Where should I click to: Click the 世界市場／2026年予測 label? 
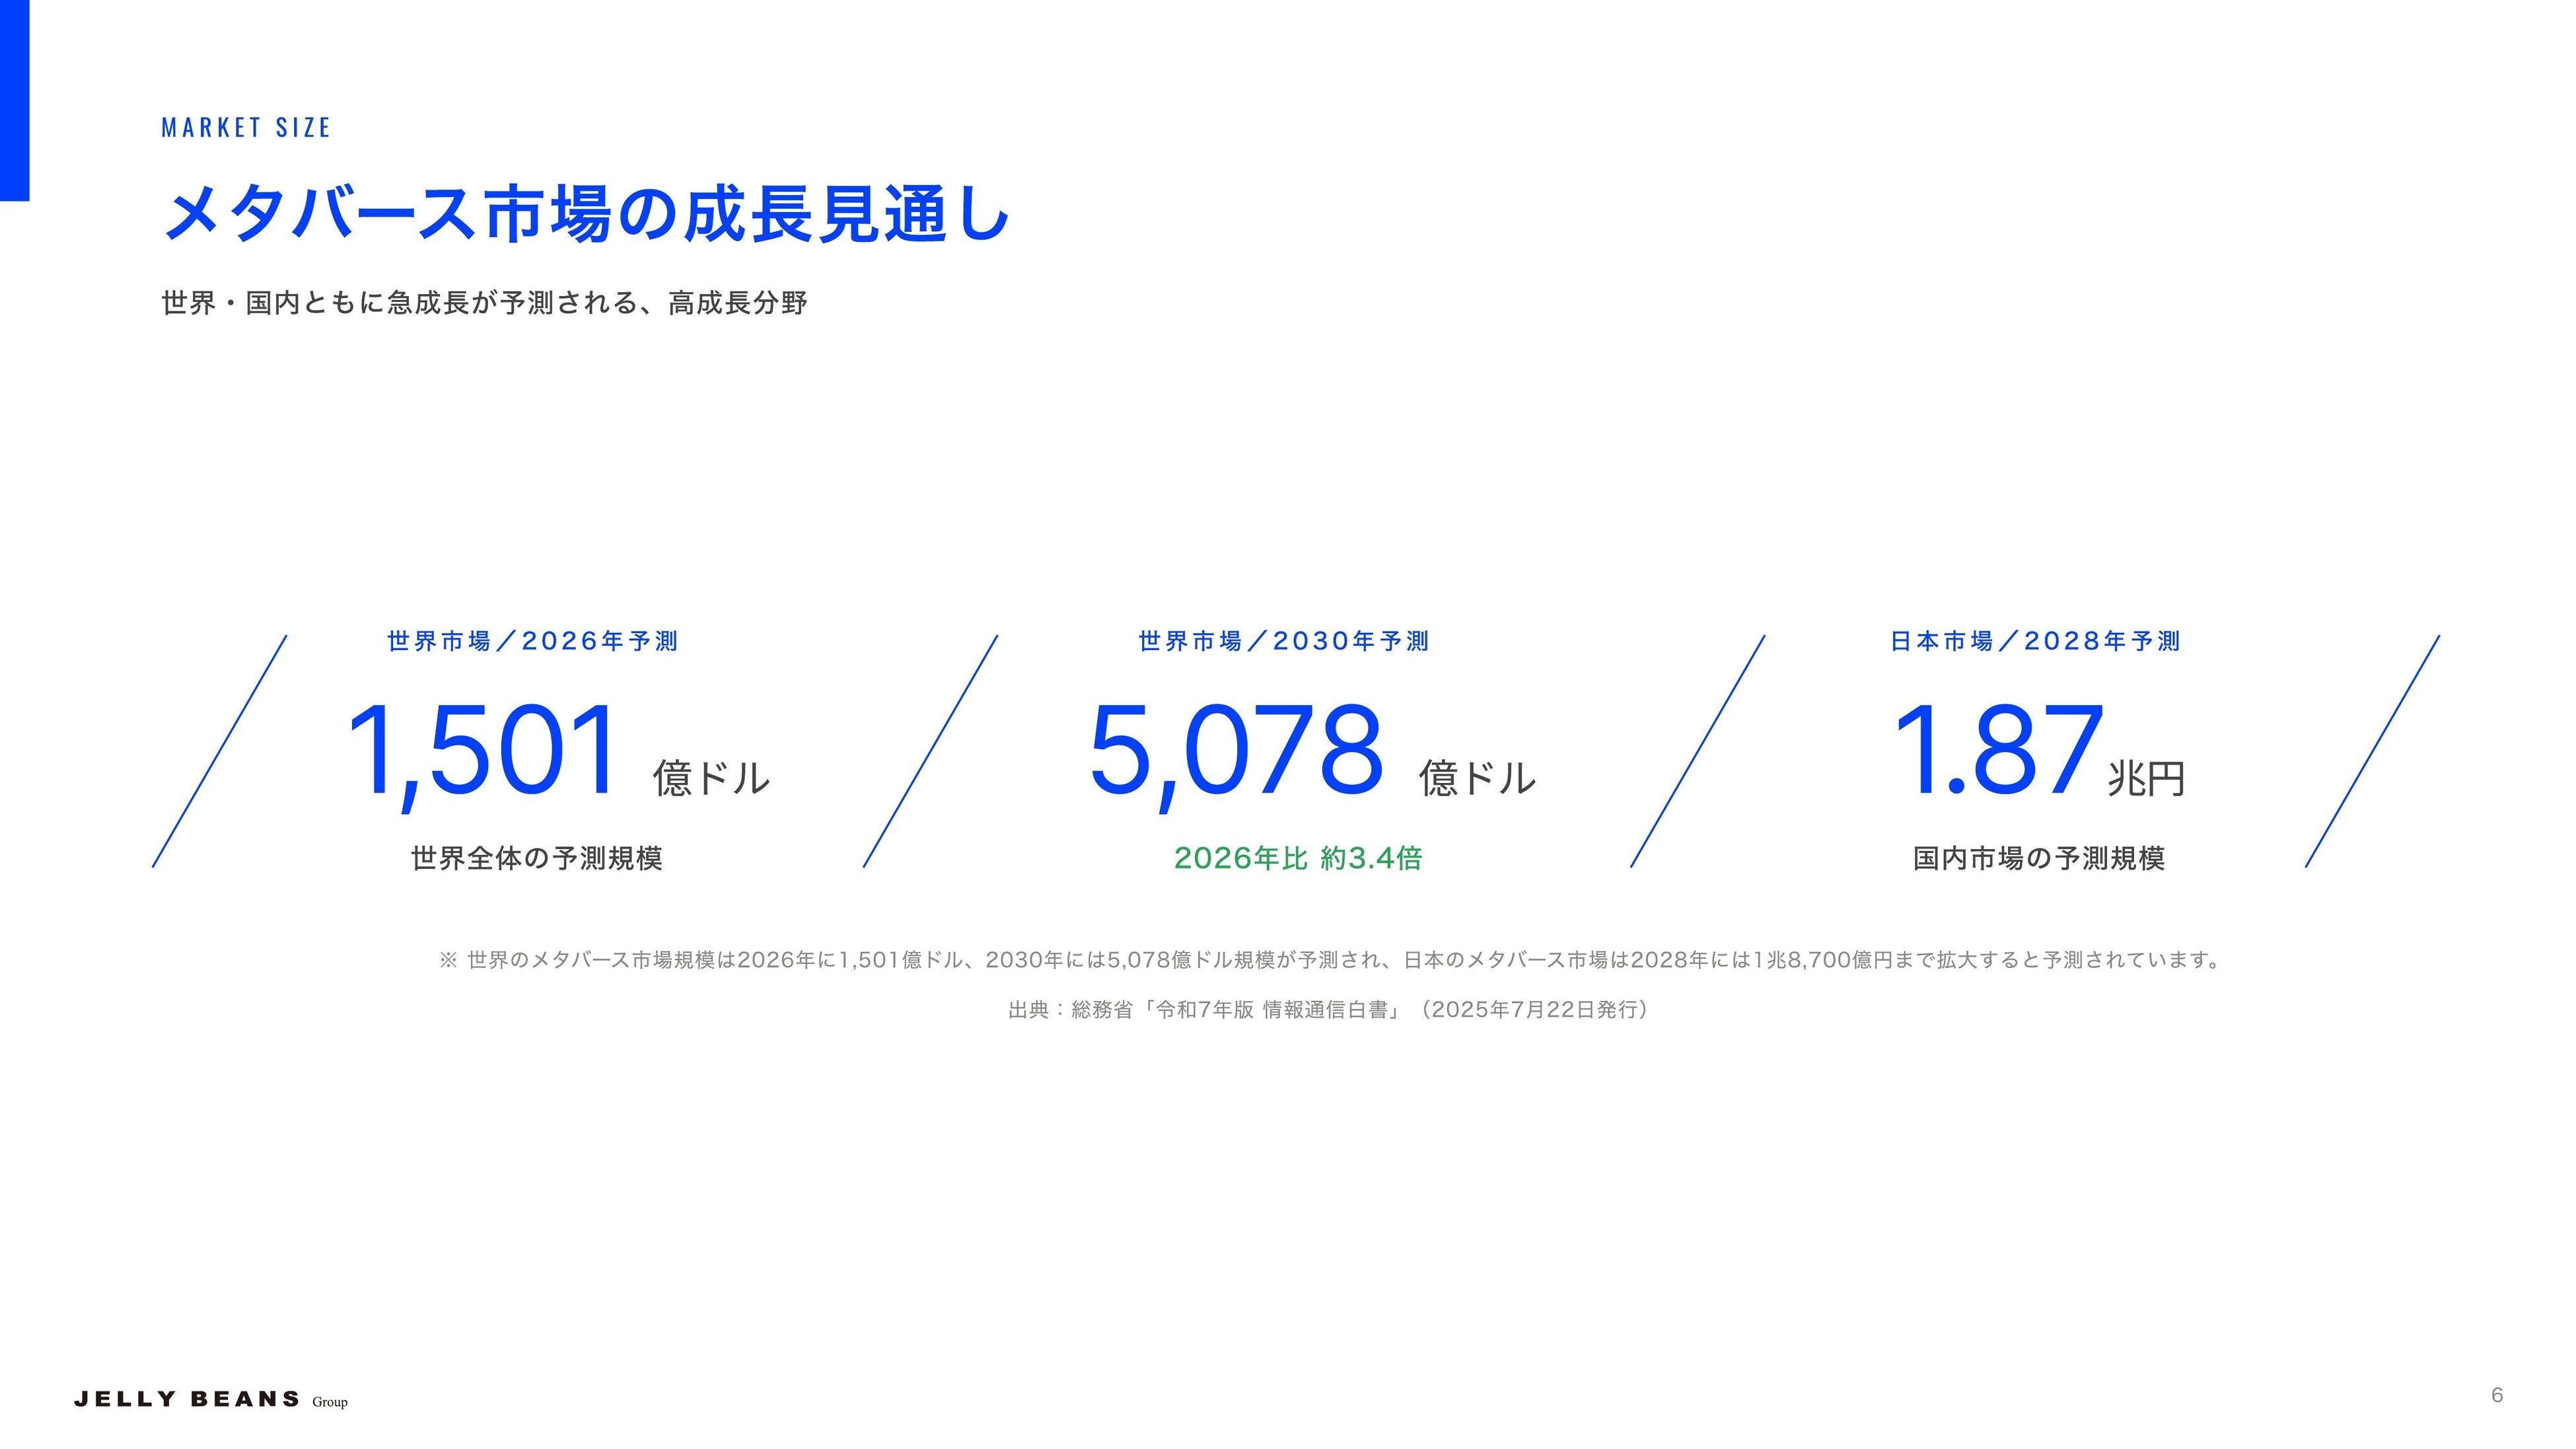533,641
